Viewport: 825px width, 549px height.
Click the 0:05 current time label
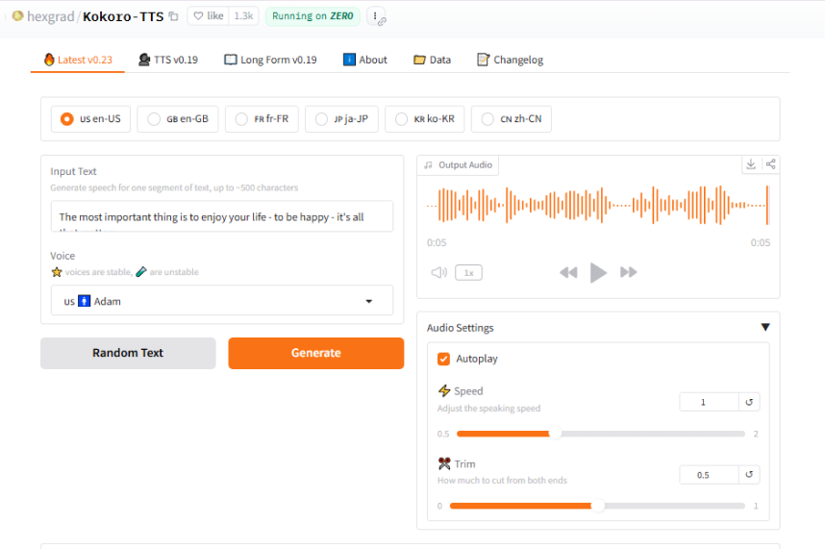[x=437, y=242]
